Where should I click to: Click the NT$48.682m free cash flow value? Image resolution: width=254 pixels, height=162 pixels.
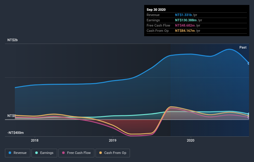tap(185, 25)
